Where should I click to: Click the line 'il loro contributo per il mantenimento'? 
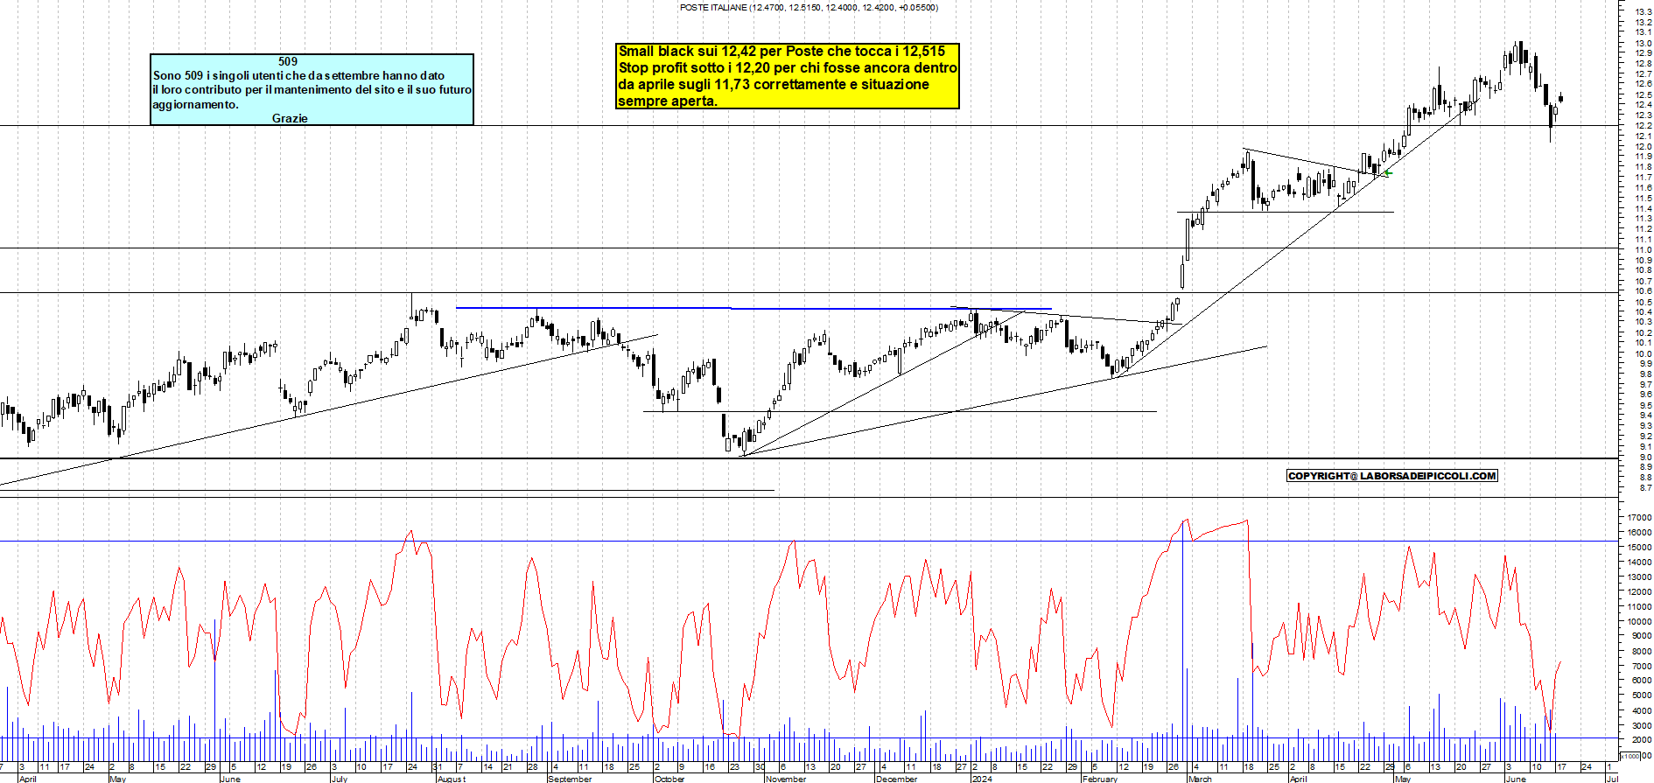tap(312, 89)
